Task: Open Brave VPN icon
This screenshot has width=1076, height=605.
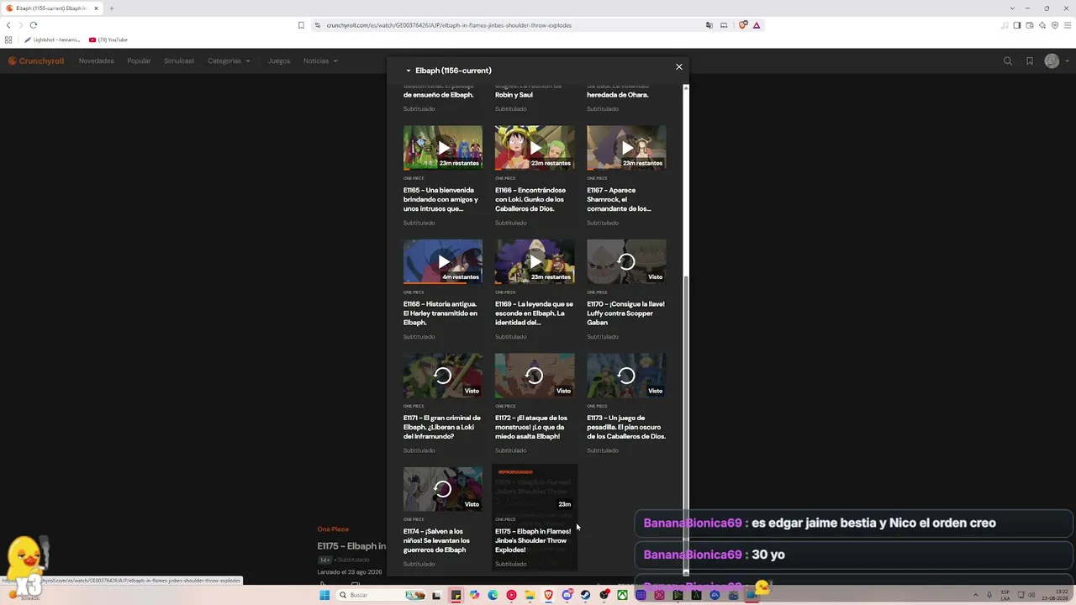Action: (1055, 25)
